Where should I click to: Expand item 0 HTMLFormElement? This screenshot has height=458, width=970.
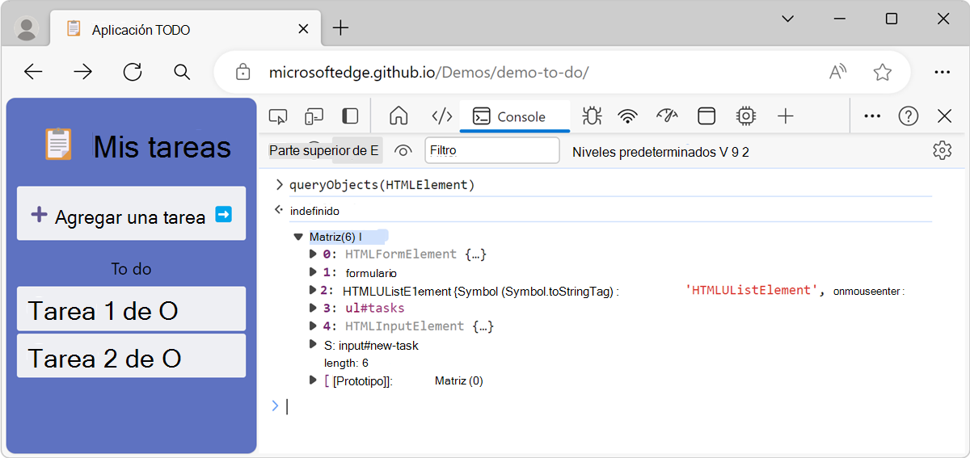pyautogui.click(x=314, y=254)
